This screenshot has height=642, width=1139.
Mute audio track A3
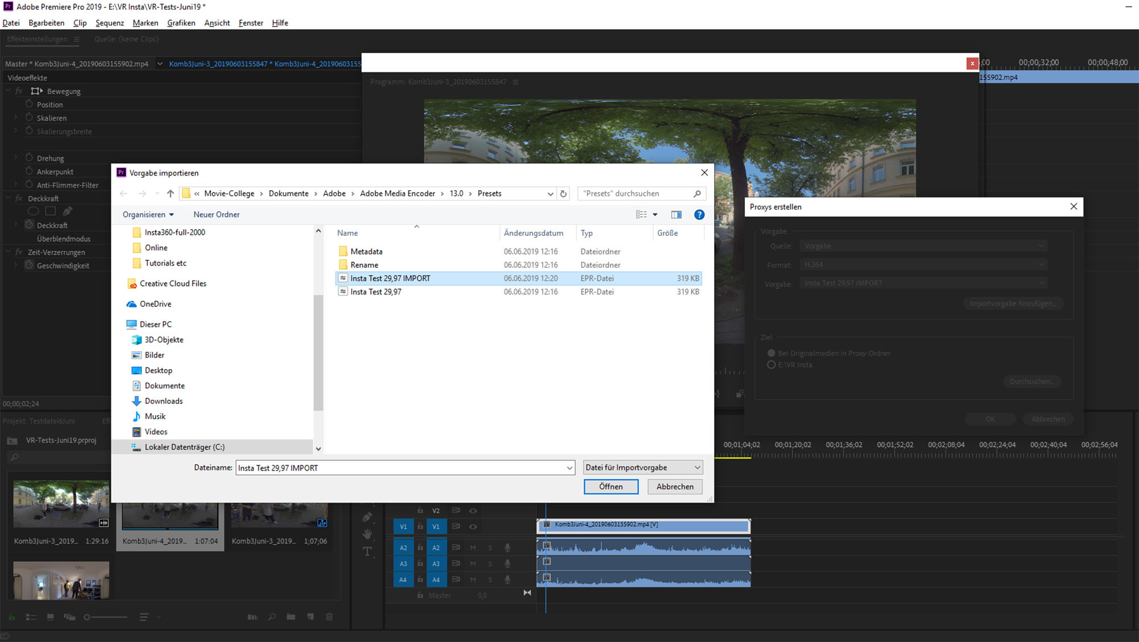click(473, 564)
